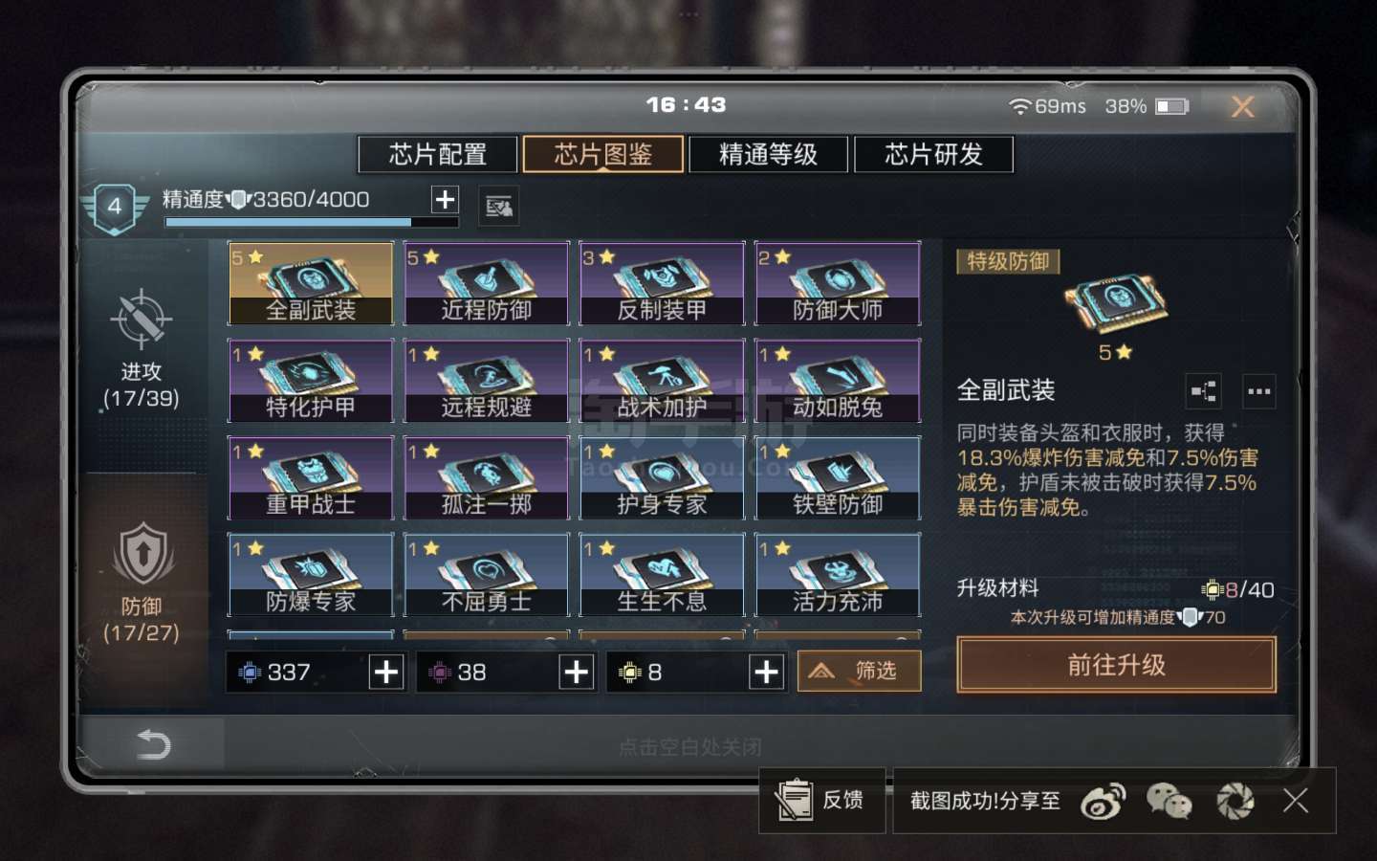Open the three-dot more options icon
The image size is (1377, 861).
click(x=1259, y=390)
